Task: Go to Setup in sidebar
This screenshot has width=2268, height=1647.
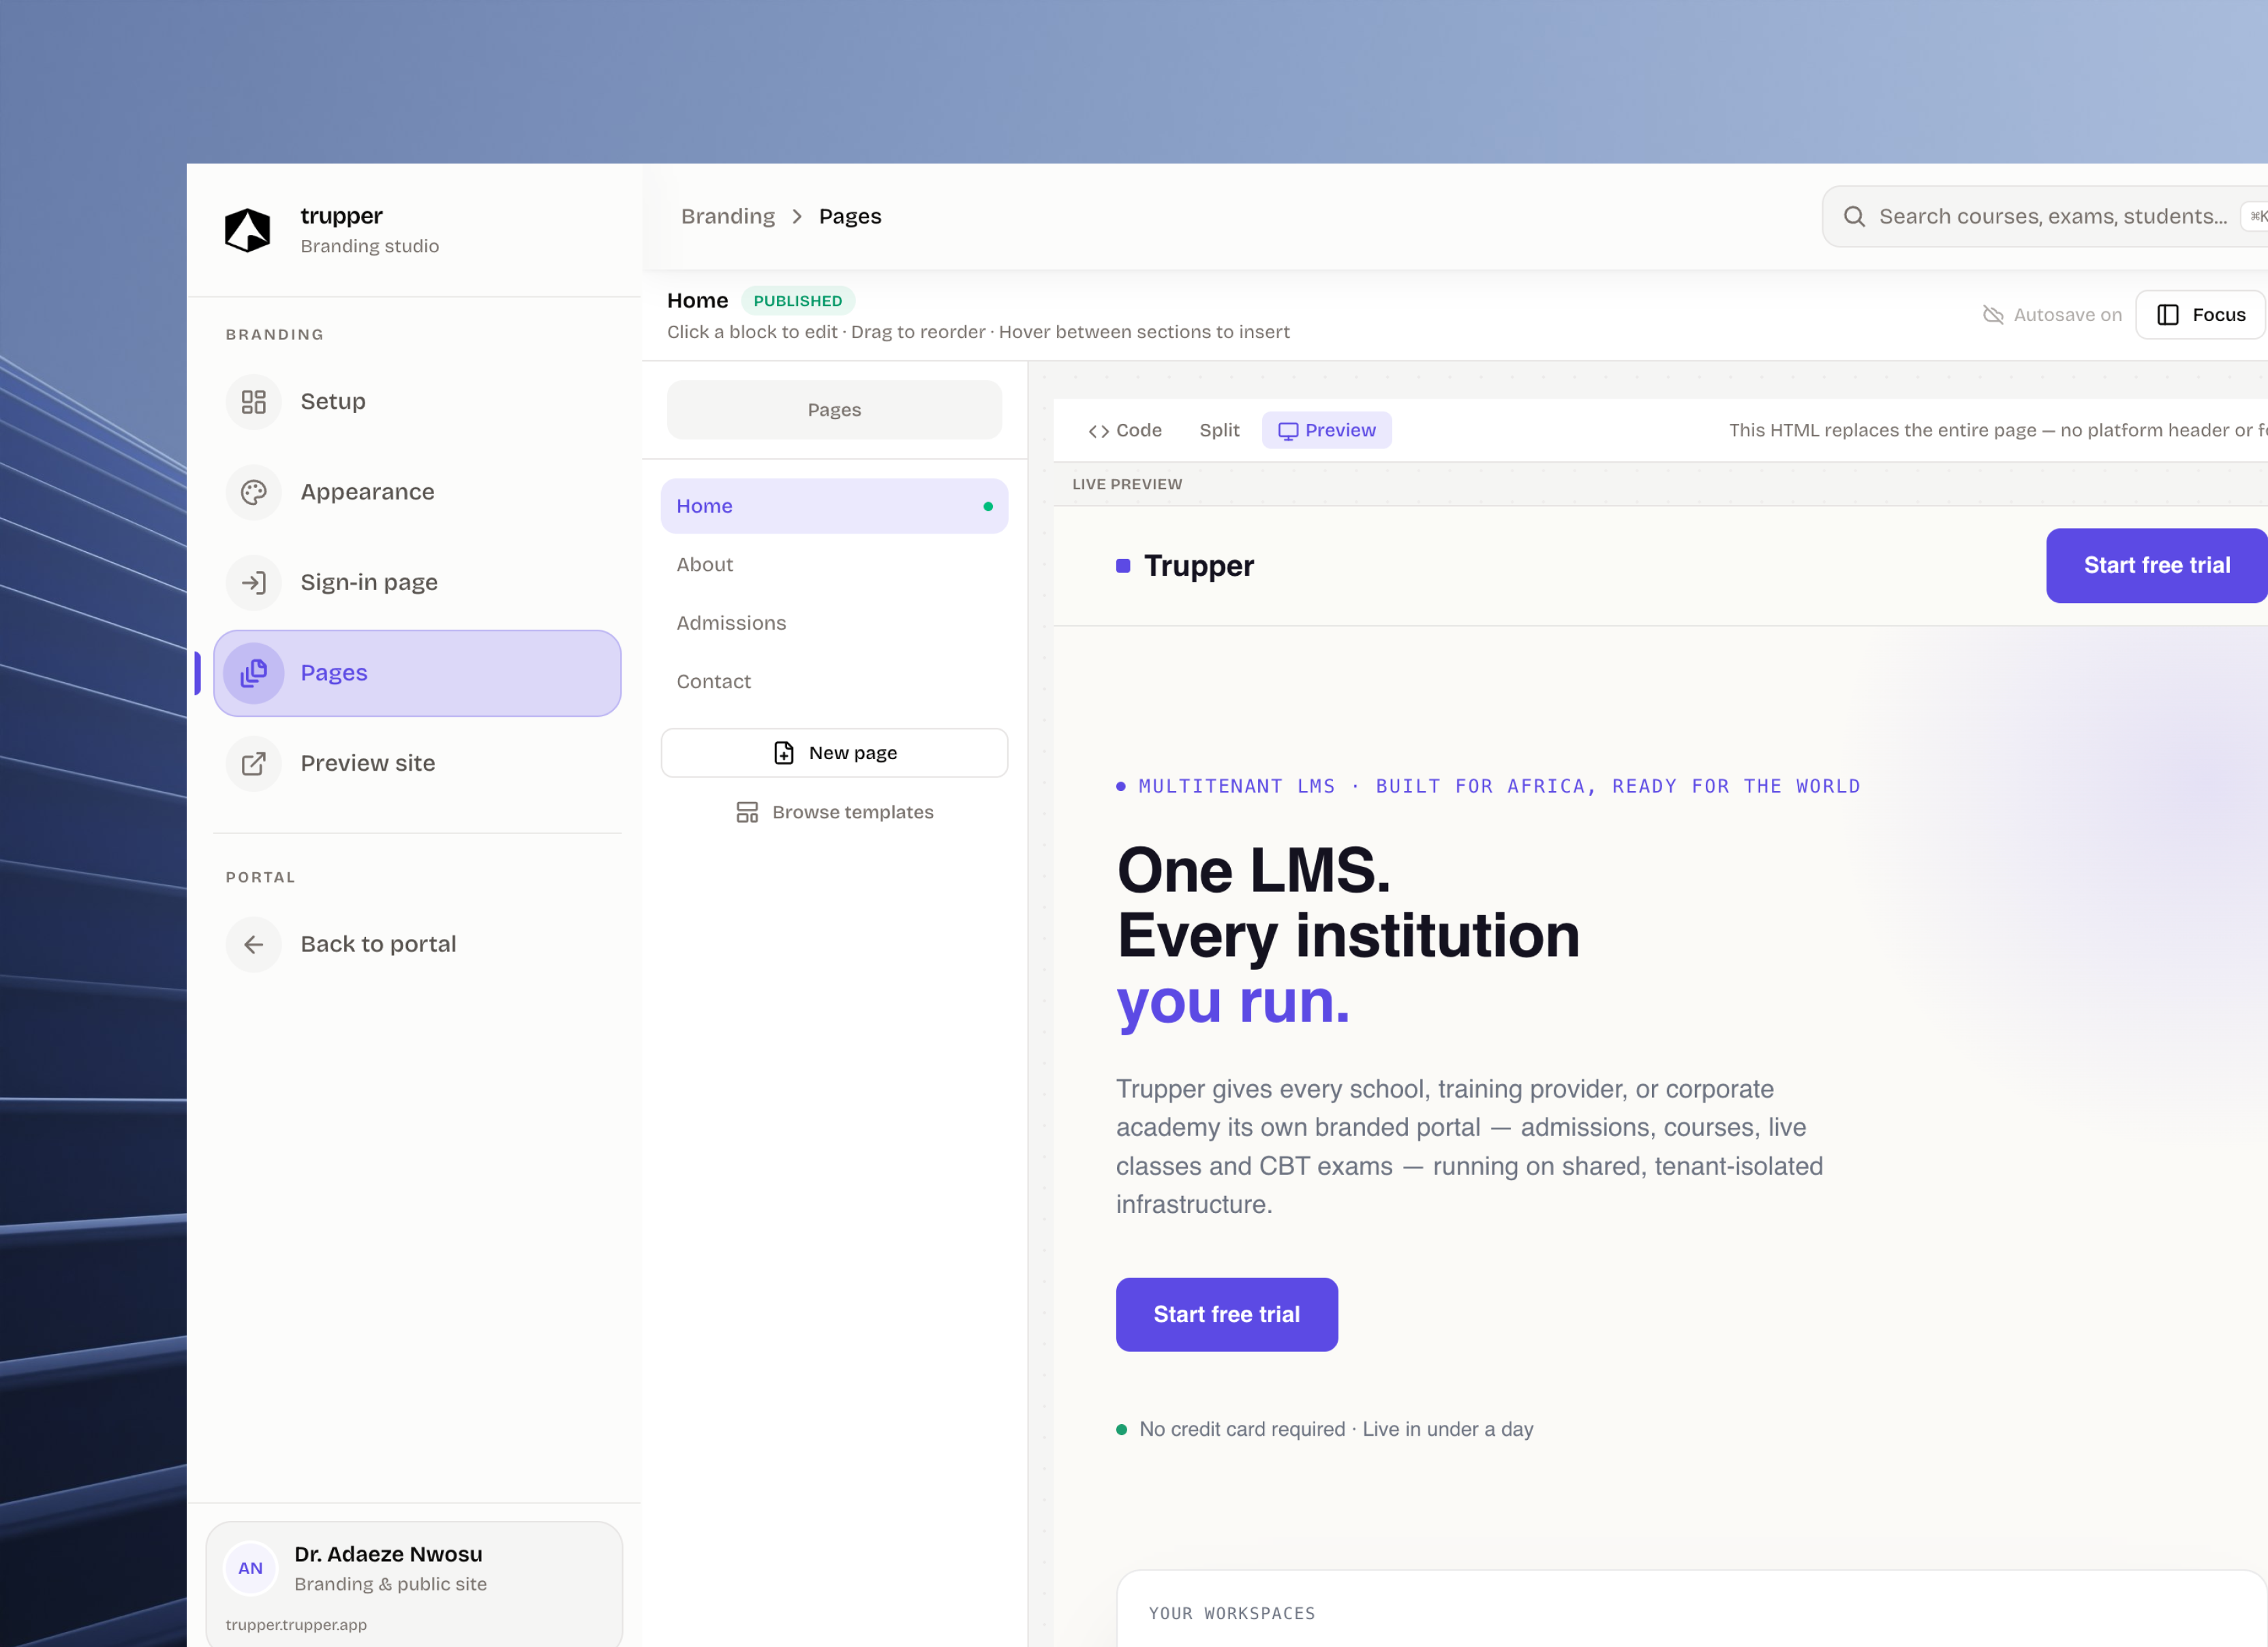Action: pos(417,402)
